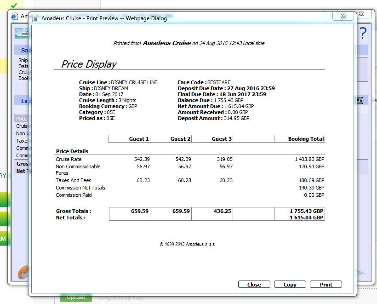Image resolution: width=377 pixels, height=304 pixels.
Task: Click Guest 3 gross total 436.25
Action: pyautogui.click(x=223, y=211)
